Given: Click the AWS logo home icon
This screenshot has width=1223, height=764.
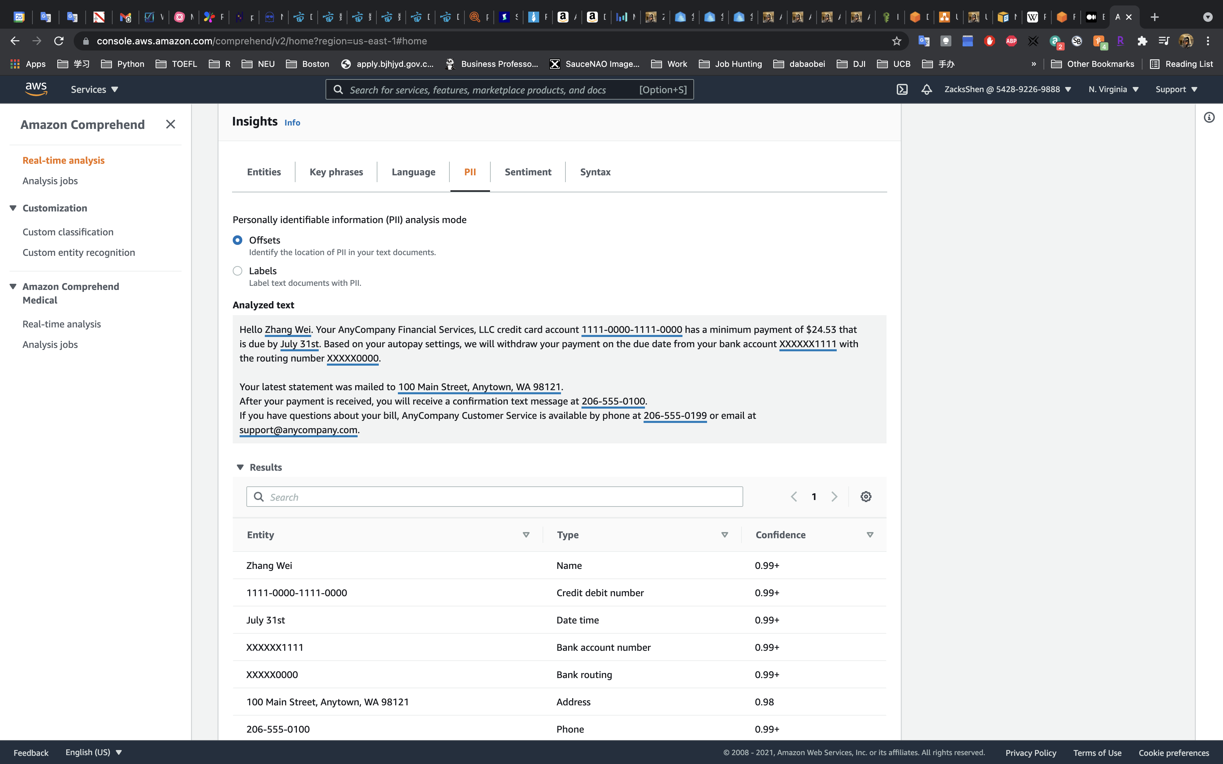Looking at the screenshot, I should [x=36, y=89].
